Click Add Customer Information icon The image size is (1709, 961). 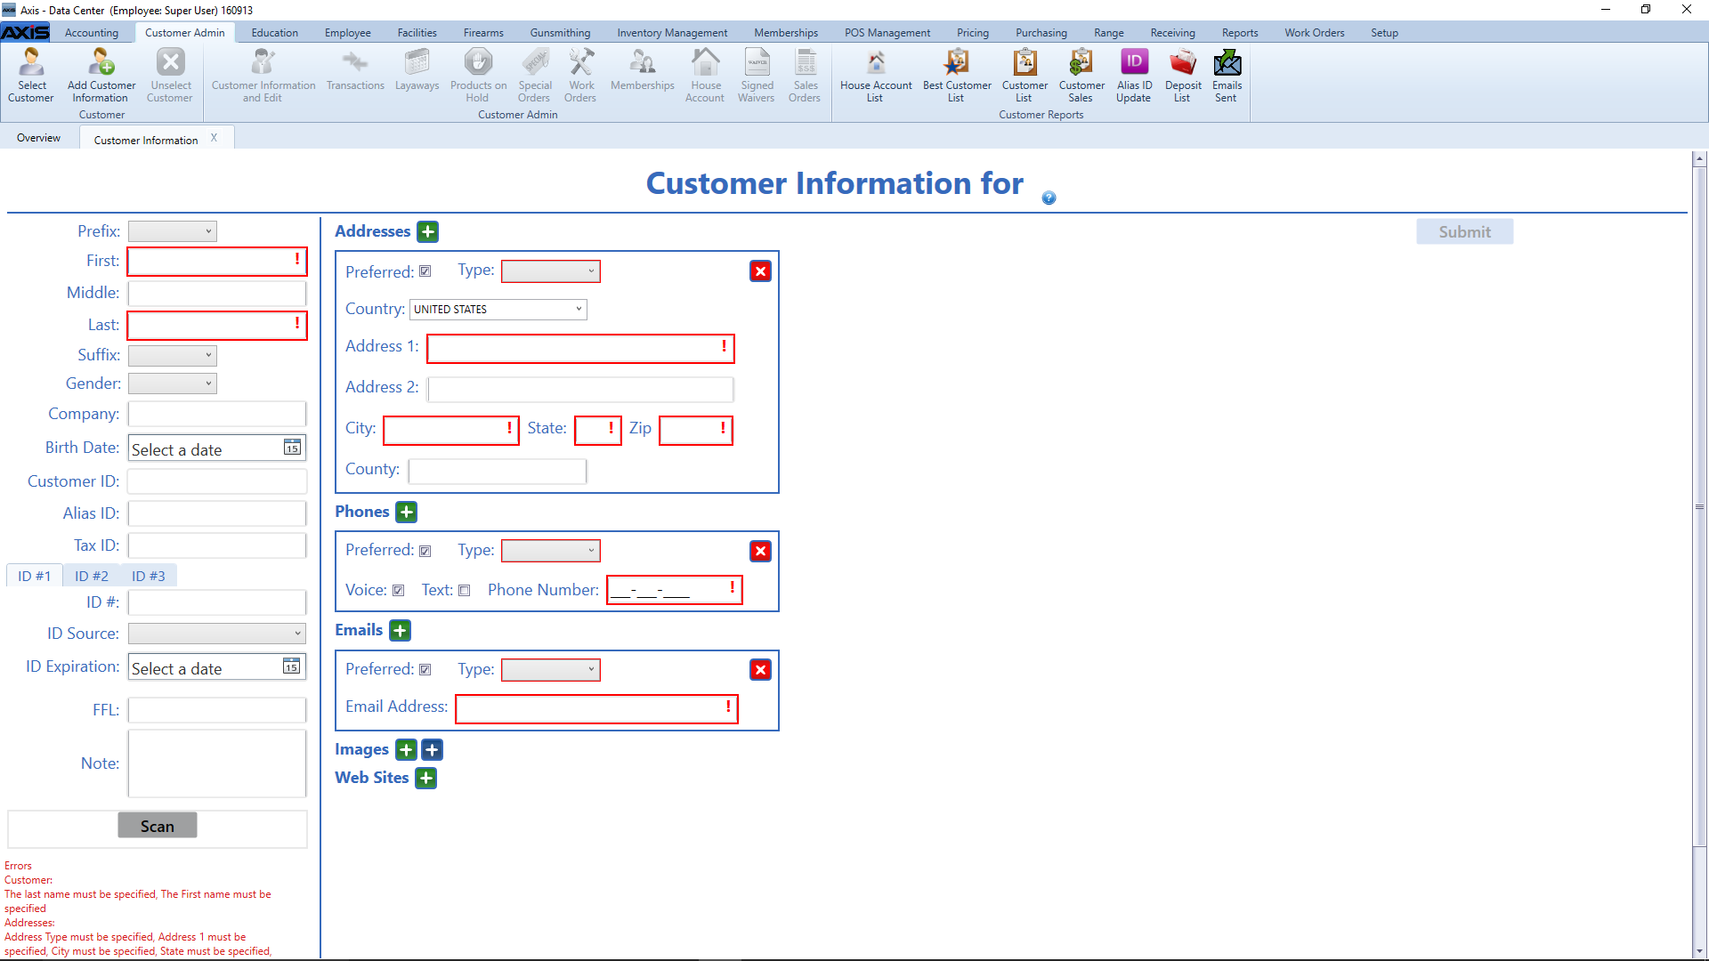101,76
